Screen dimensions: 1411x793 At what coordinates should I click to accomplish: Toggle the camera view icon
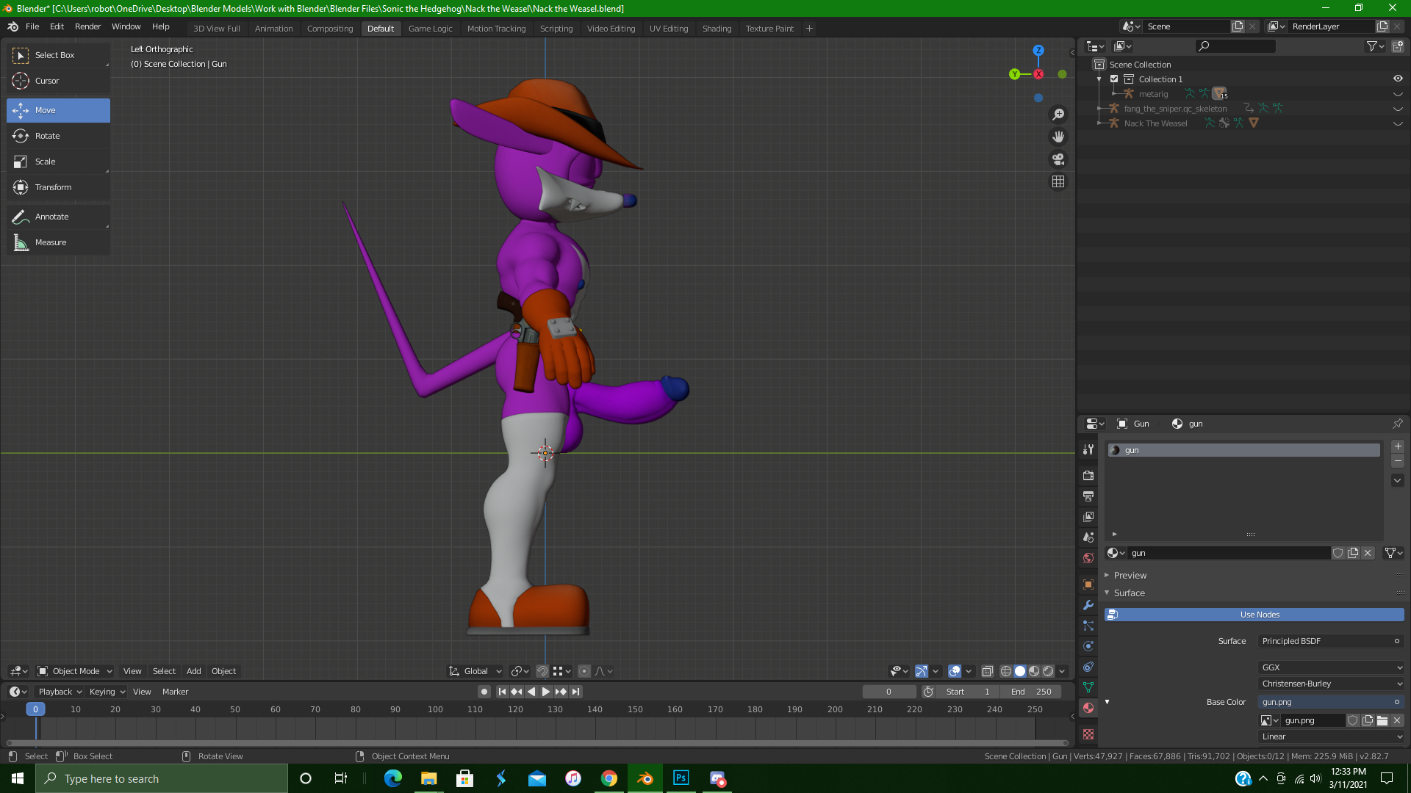1058,159
